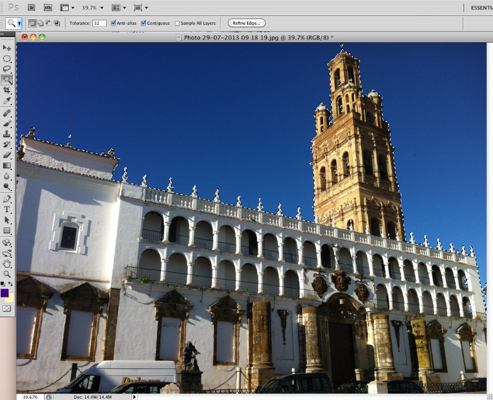493x400 pixels.
Task: Click the Tolerance input field
Action: (x=99, y=23)
